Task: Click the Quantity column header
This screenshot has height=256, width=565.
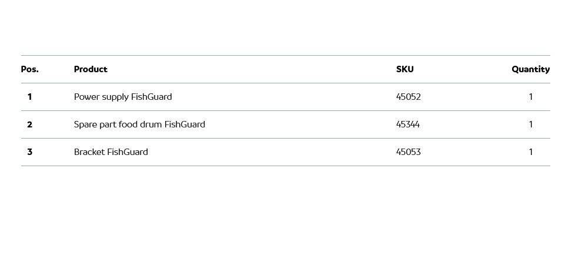Action: coord(530,69)
